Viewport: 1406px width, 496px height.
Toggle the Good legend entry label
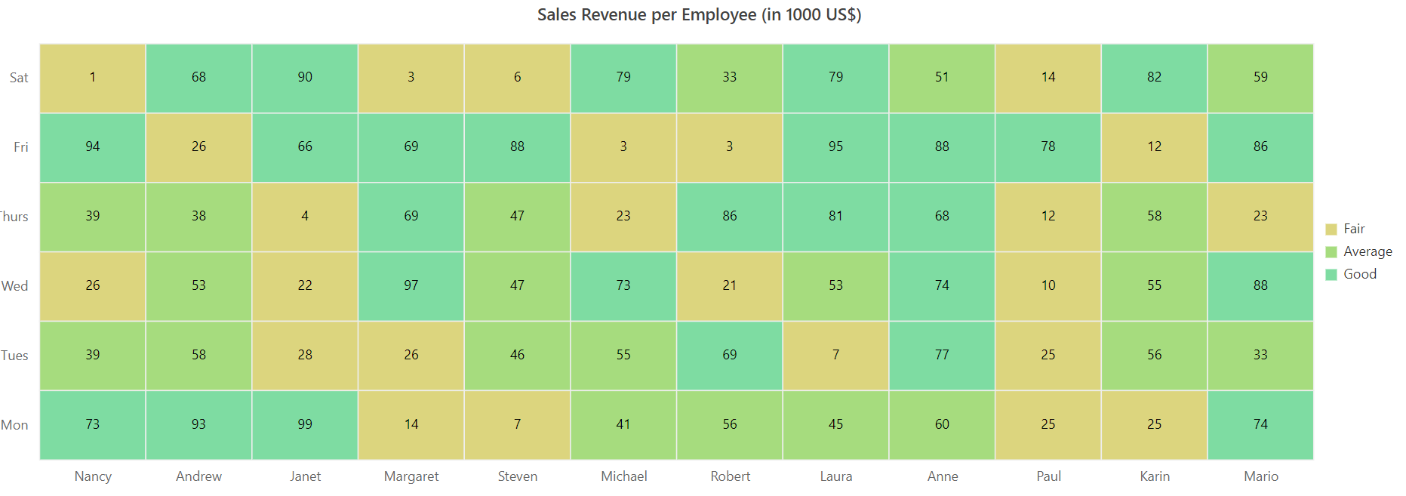[1360, 274]
